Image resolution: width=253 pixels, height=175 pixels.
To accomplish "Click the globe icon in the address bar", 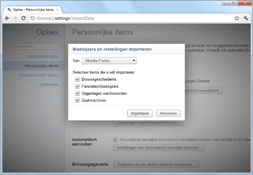I will [x=32, y=18].
